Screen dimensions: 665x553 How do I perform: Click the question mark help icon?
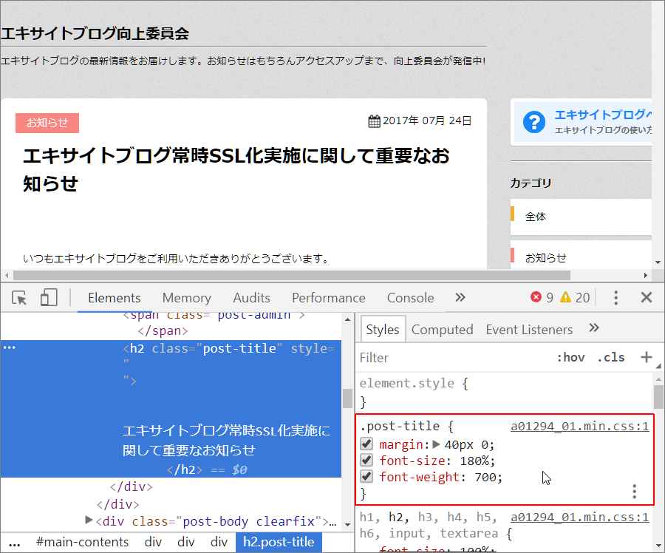click(x=534, y=122)
